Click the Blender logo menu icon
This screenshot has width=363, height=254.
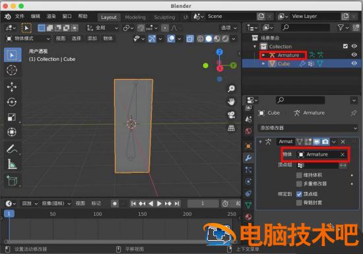coord(8,16)
